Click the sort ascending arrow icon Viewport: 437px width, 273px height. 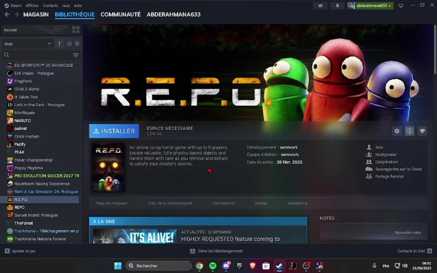coord(59,44)
